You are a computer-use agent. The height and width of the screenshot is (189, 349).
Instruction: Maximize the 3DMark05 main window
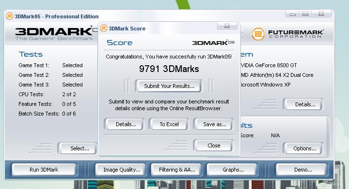(305, 14)
